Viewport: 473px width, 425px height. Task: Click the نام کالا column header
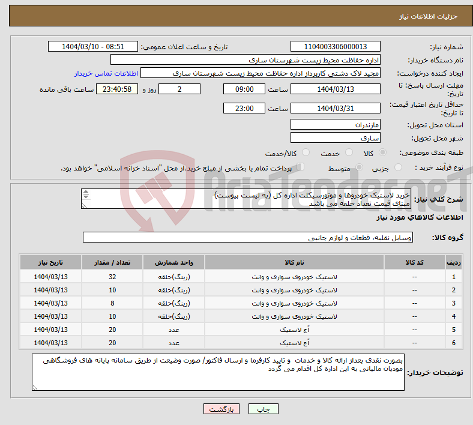(x=294, y=262)
